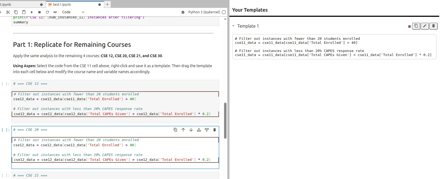Screen dimensions: 440x179
Task: Insert a cell above CSE 20
Action: point(199,130)
